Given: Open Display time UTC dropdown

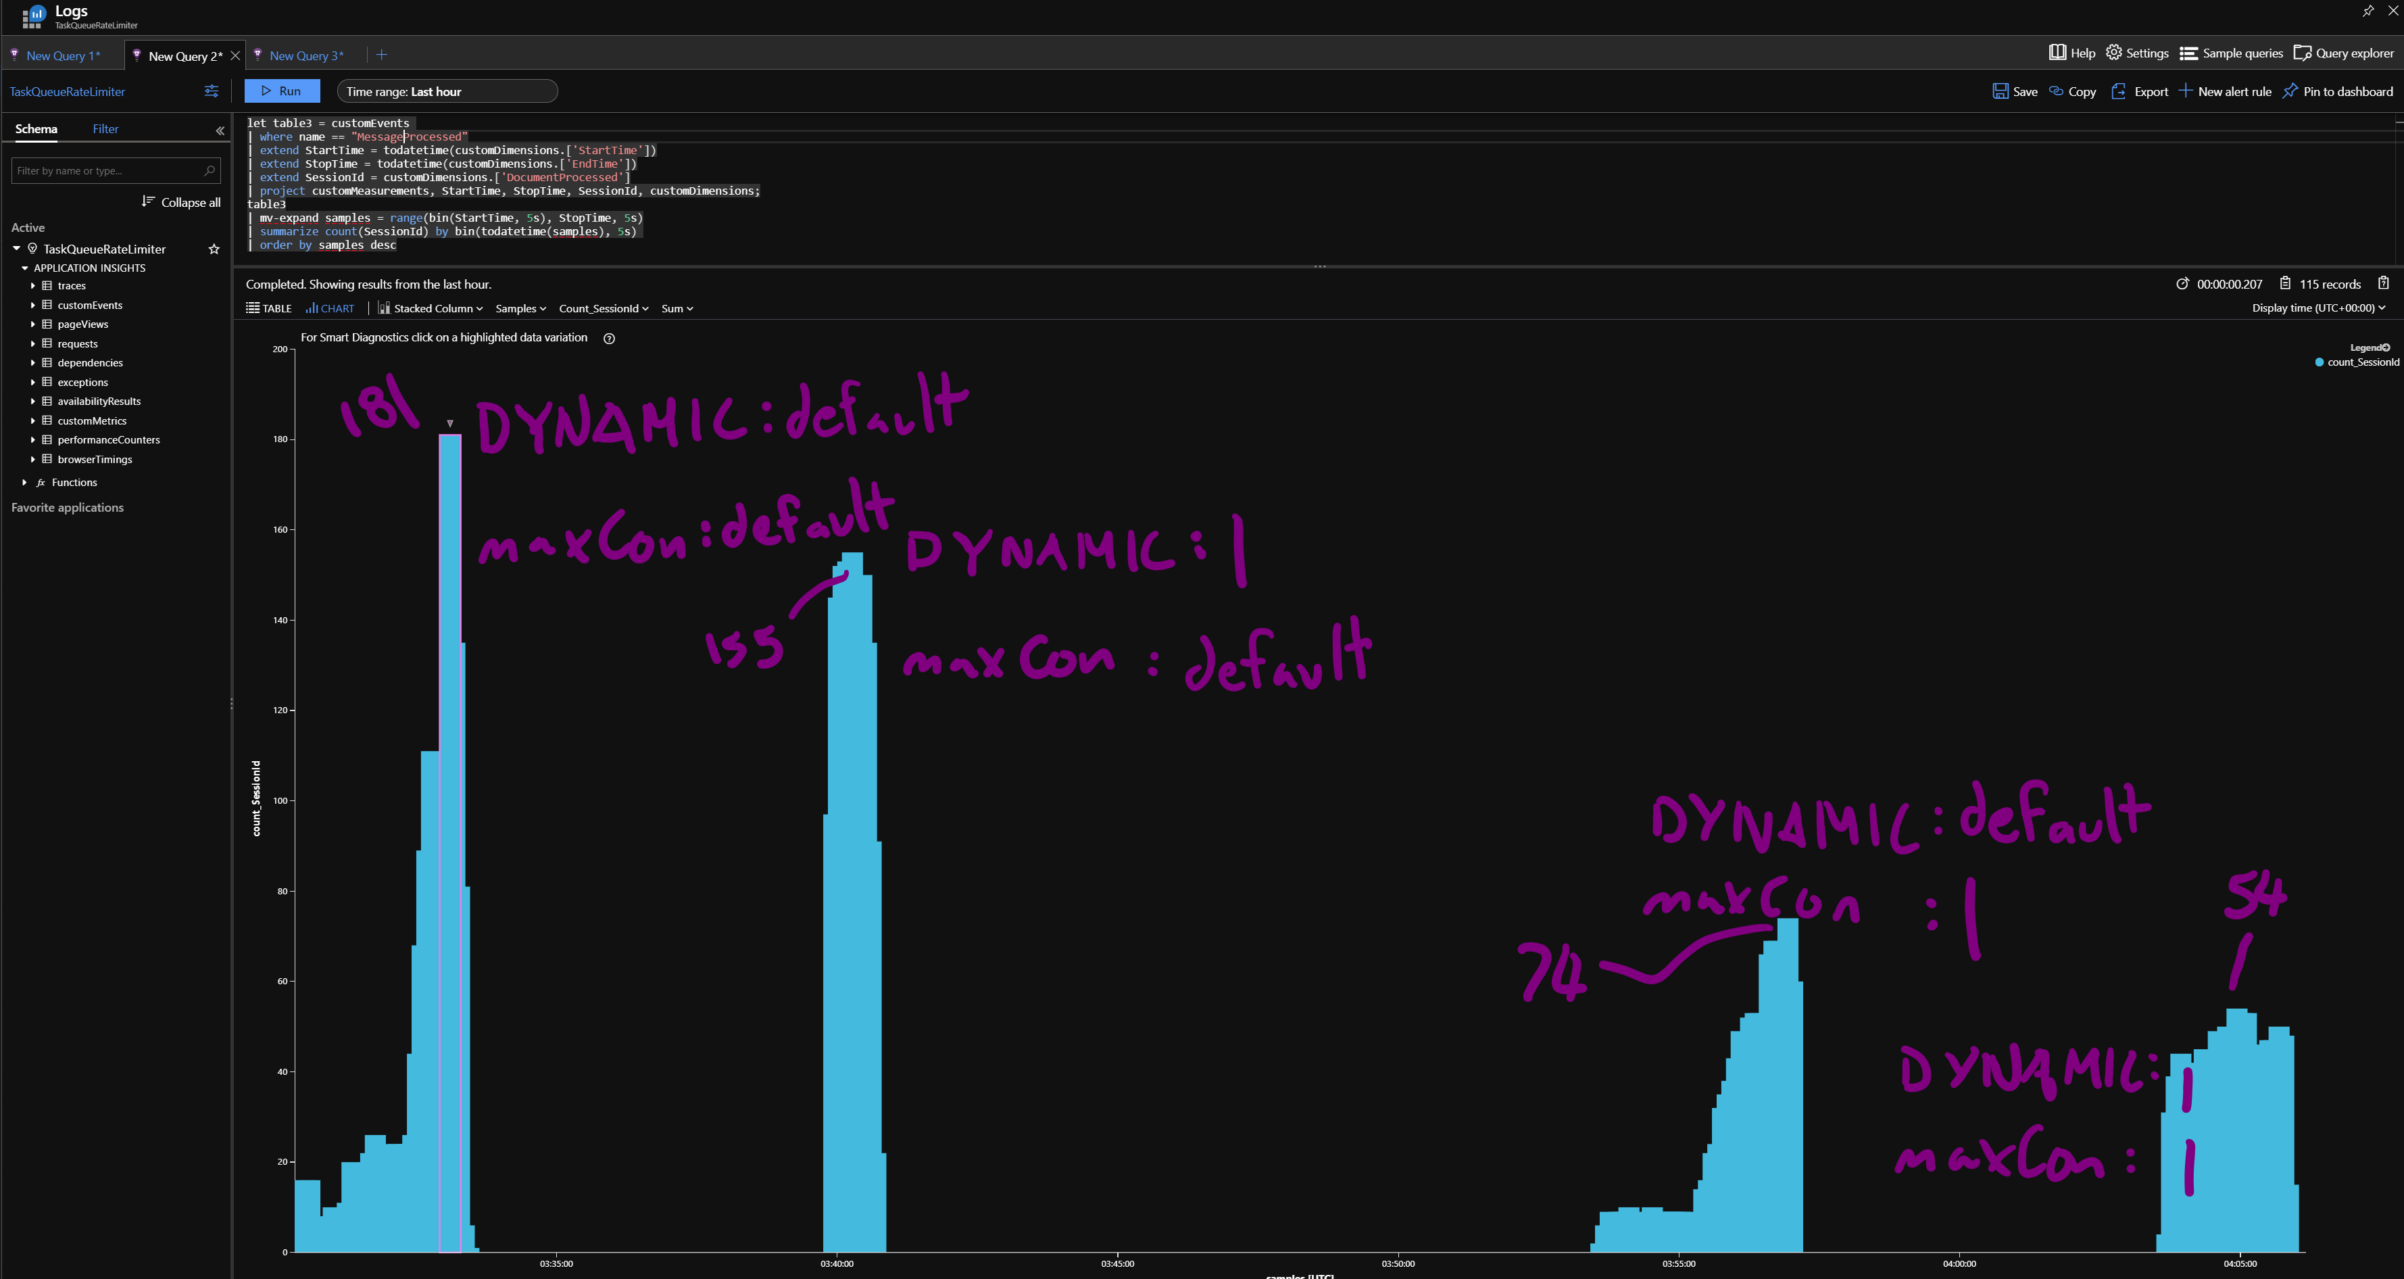Looking at the screenshot, I should [2318, 308].
